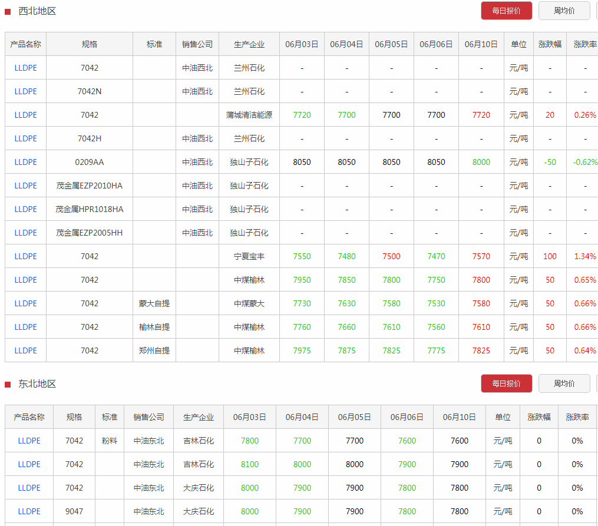Open LLDPE link for 粉料 吉林石化 row
Viewport: 598px width, 526px height.
[x=29, y=441]
